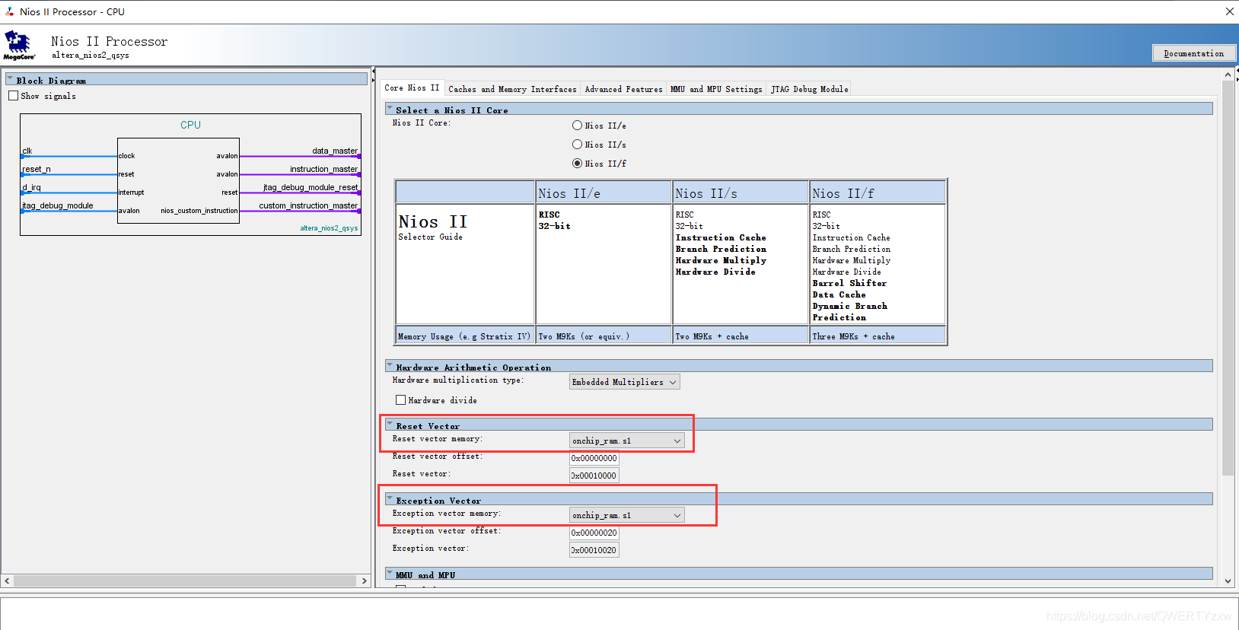1239x630 pixels.
Task: Click the CPU title in block diagram
Action: click(190, 125)
